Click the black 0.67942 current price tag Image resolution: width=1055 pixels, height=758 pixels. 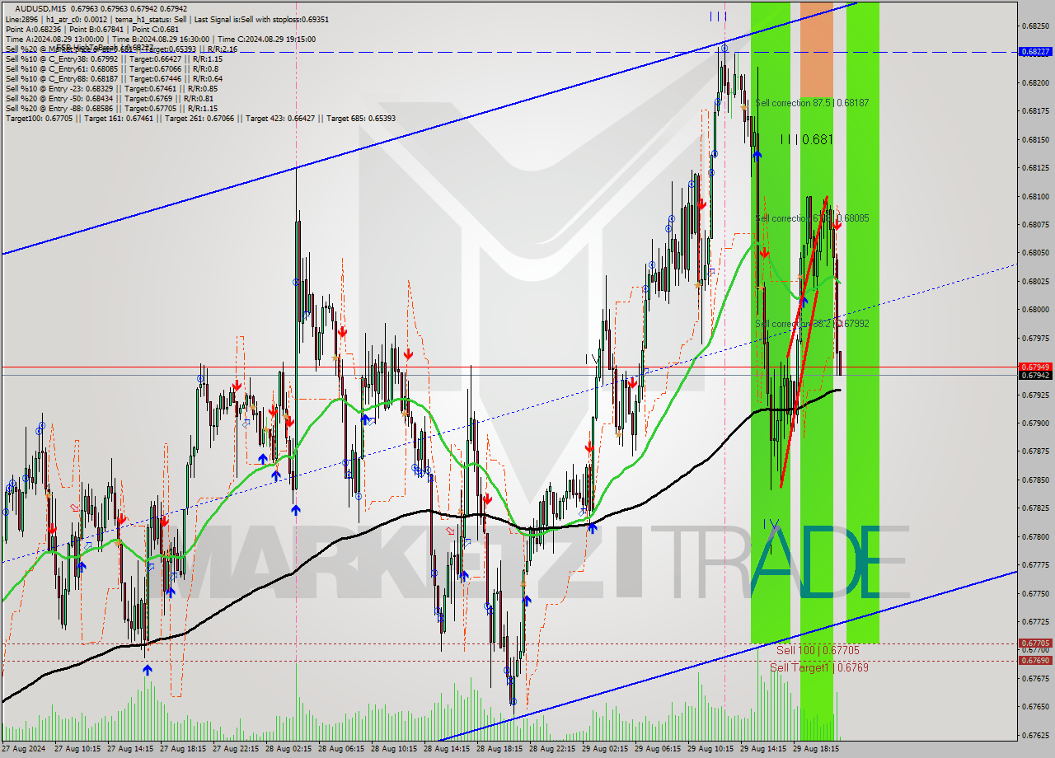point(1035,375)
